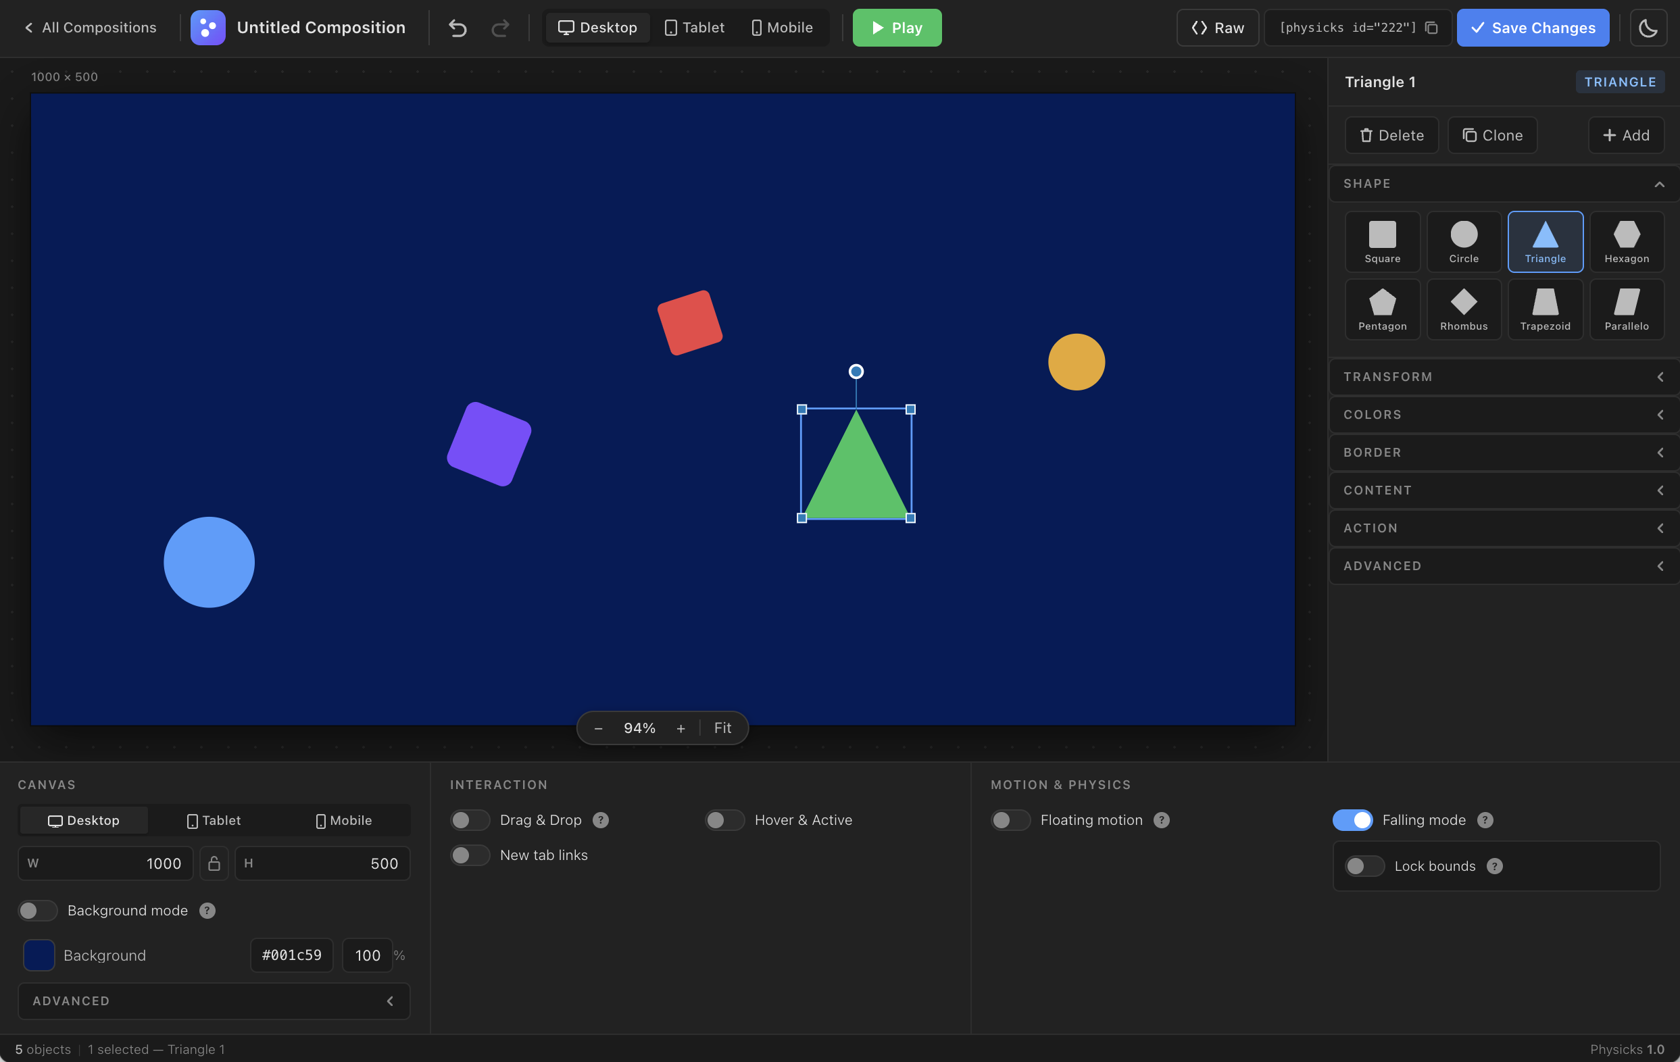Click Fit to fit canvas

point(723,728)
